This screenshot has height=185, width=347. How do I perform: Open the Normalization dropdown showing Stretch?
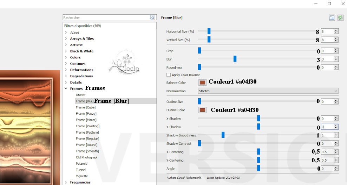[x=268, y=91]
